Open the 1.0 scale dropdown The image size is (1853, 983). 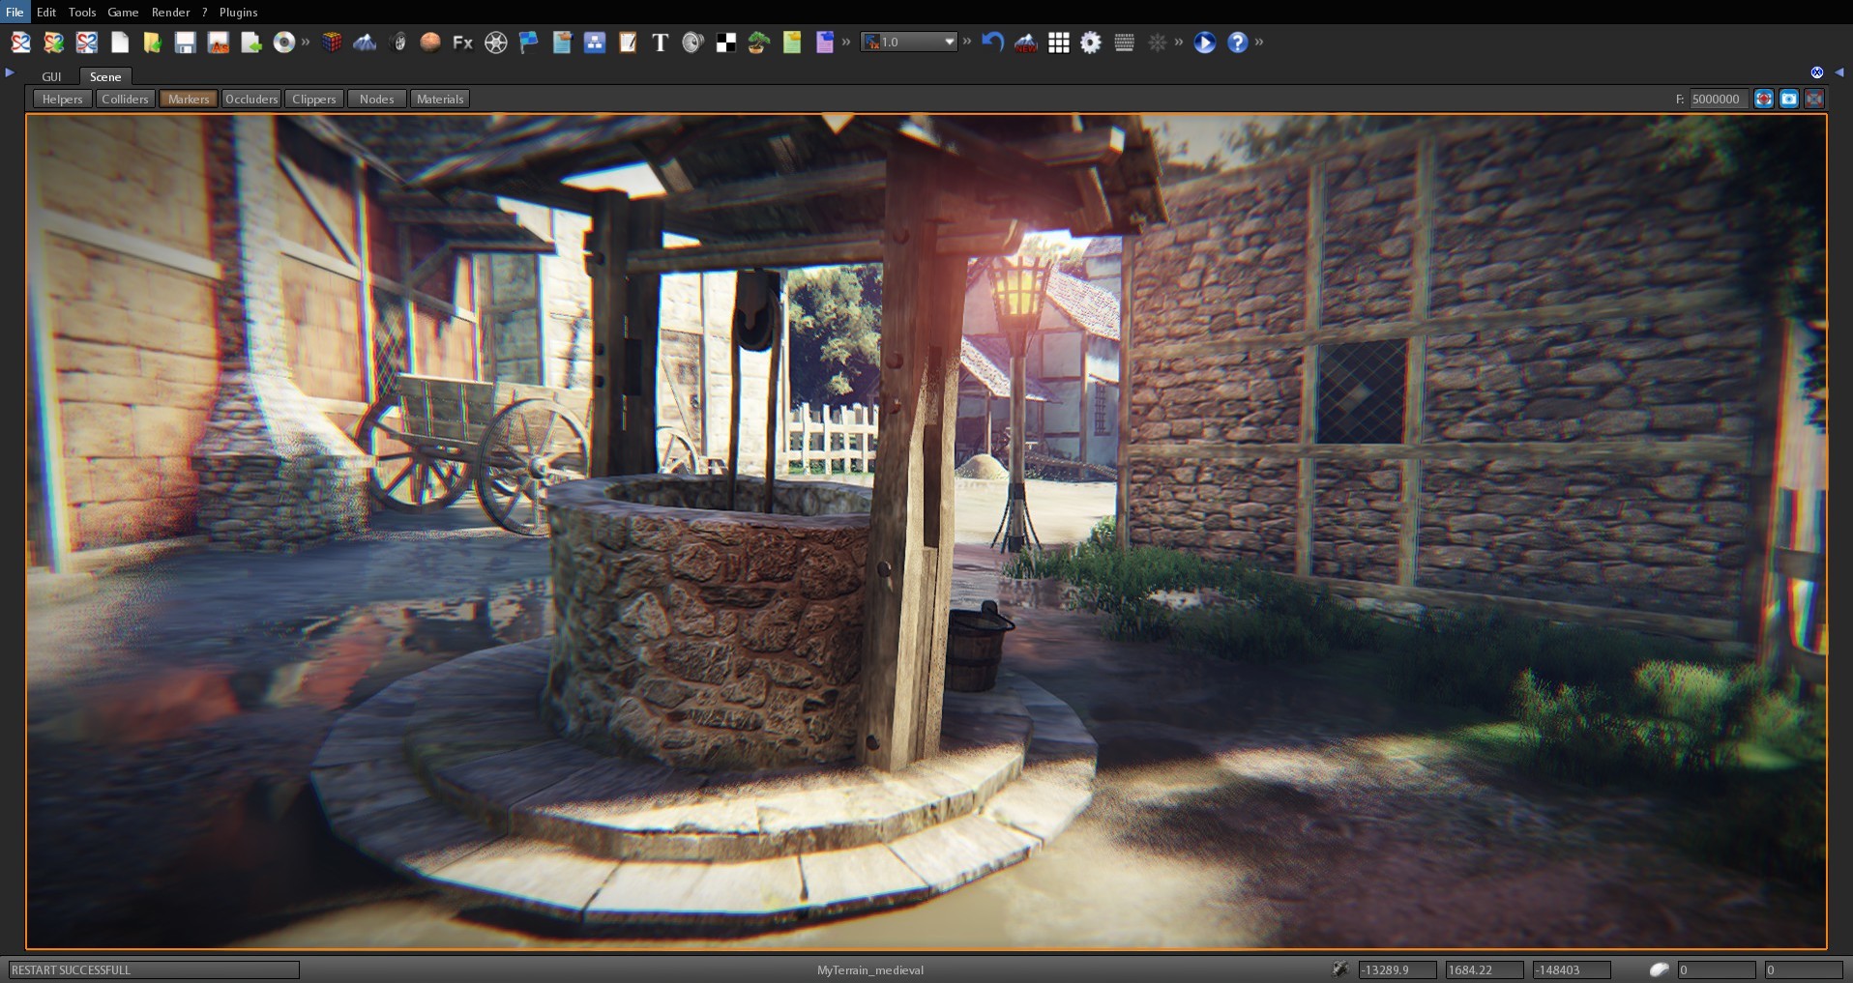[949, 42]
